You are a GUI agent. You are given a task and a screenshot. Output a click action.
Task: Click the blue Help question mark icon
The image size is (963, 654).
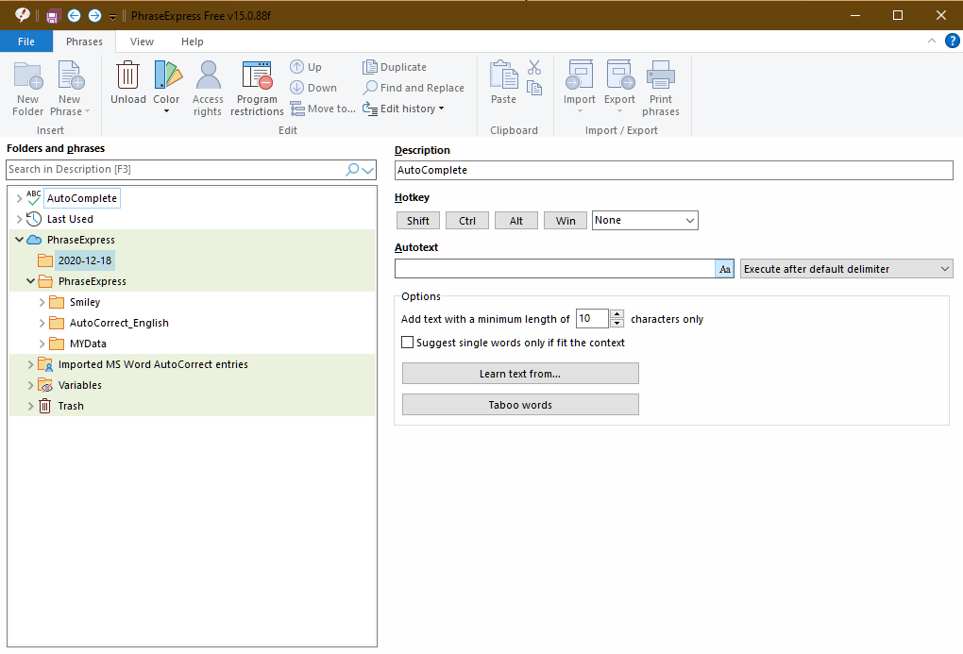click(x=952, y=42)
